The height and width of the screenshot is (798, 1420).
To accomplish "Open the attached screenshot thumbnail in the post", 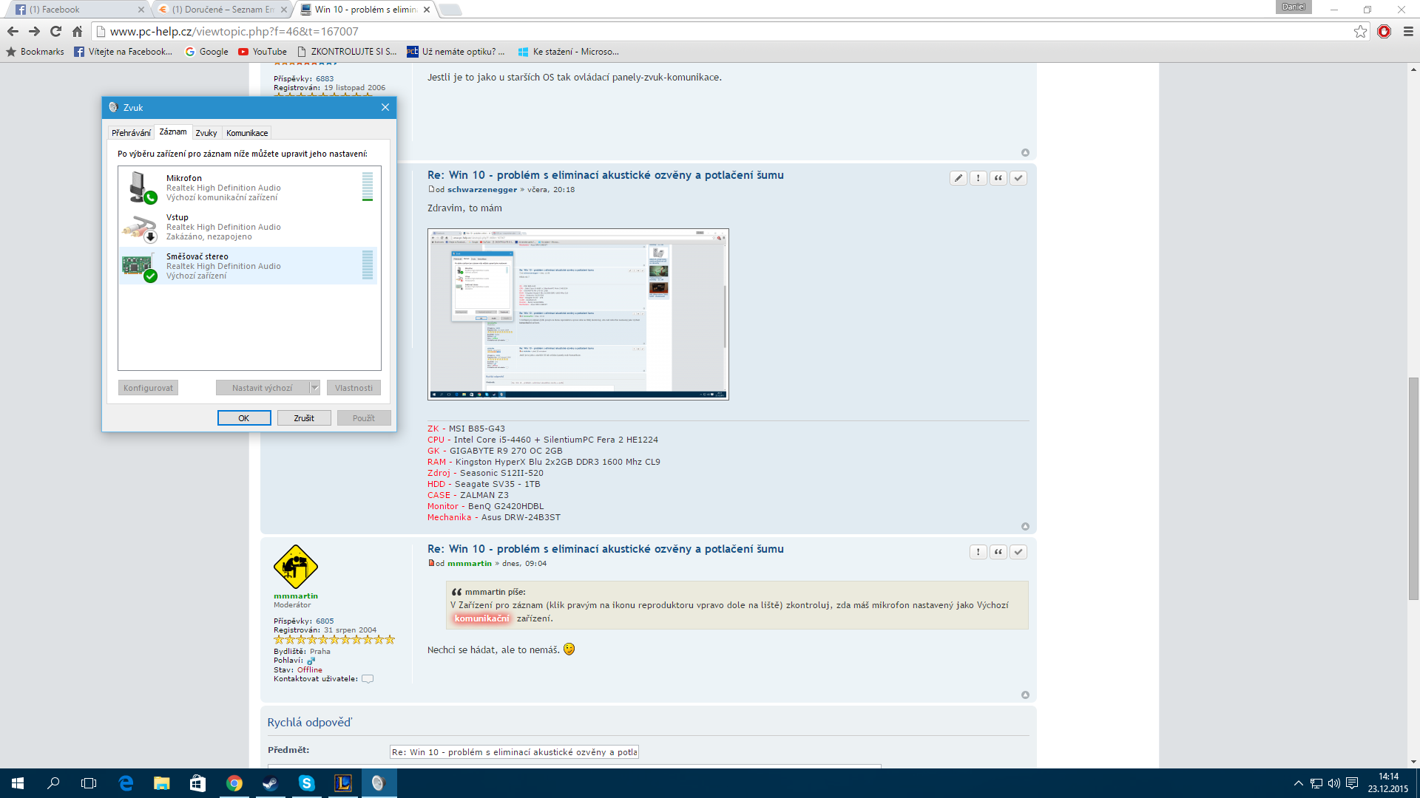I will point(578,314).
